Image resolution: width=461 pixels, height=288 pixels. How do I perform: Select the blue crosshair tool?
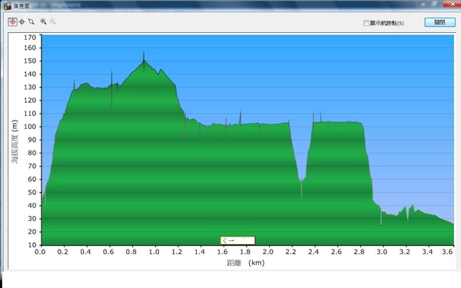click(22, 22)
